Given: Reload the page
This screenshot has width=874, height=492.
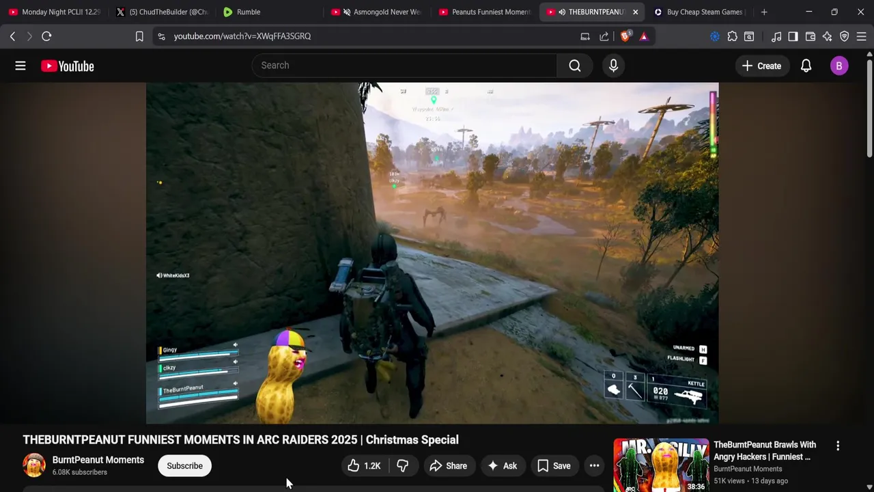Looking at the screenshot, I should click(x=46, y=36).
